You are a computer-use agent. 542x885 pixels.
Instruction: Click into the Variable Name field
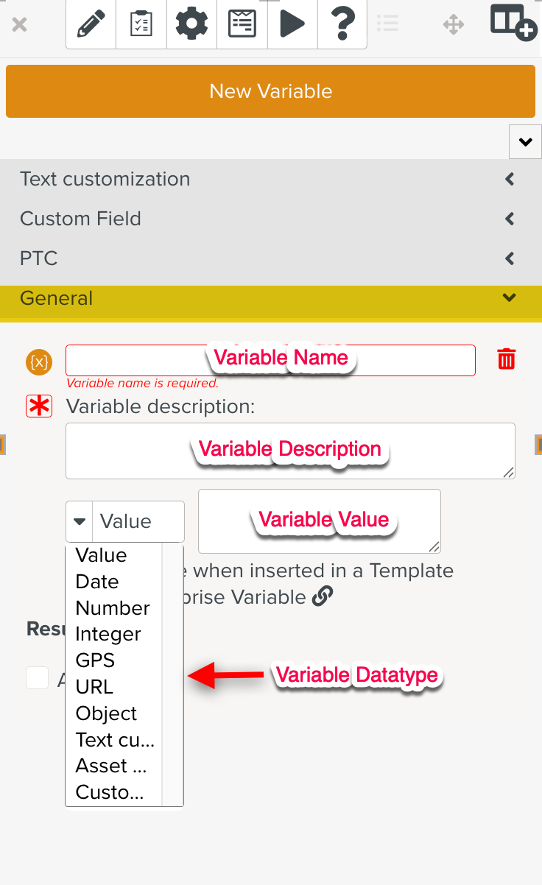(x=270, y=360)
